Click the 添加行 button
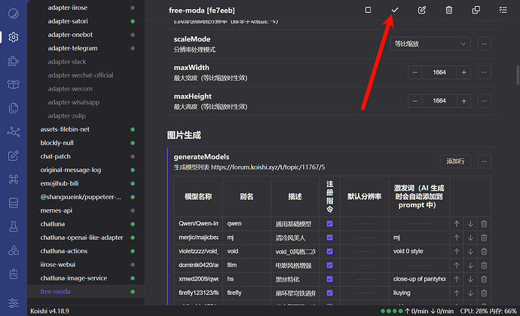The image size is (520, 316). pyautogui.click(x=455, y=161)
